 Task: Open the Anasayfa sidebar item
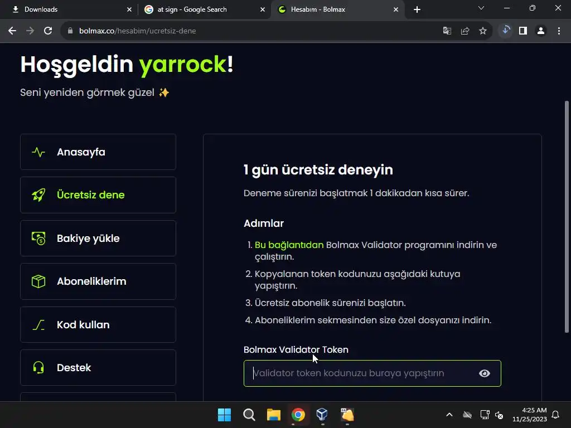tap(98, 152)
